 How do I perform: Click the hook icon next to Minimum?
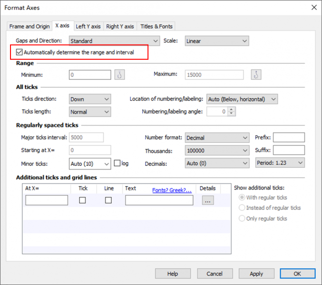(x=119, y=75)
